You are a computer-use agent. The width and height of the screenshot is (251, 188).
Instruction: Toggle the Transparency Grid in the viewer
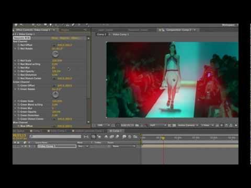pyautogui.click(x=174, y=125)
